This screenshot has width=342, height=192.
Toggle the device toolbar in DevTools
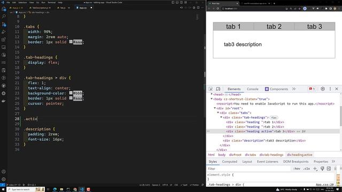[x=218, y=89]
